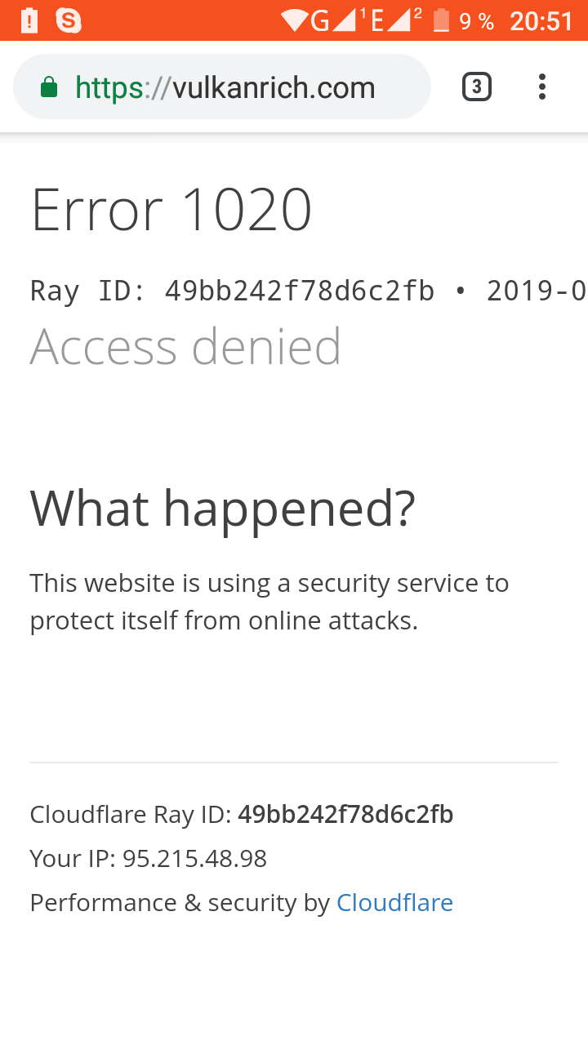This screenshot has width=588, height=1045.
Task: Tap the battery warning notification icon
Action: [29, 20]
